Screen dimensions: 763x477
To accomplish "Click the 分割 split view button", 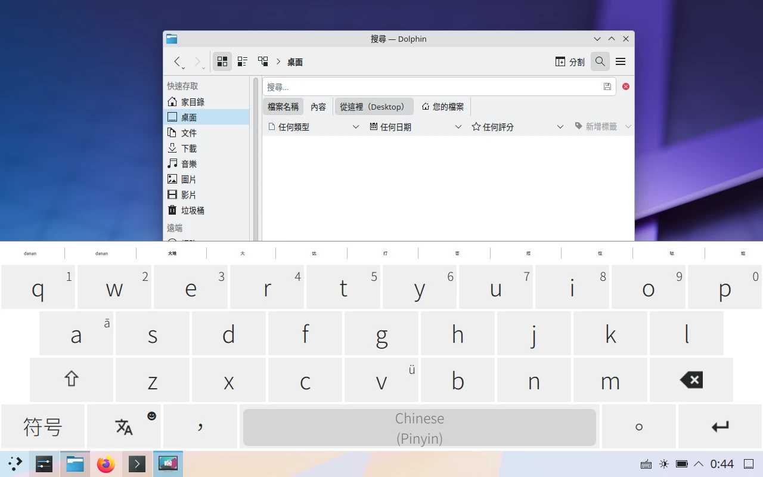I will pos(570,61).
